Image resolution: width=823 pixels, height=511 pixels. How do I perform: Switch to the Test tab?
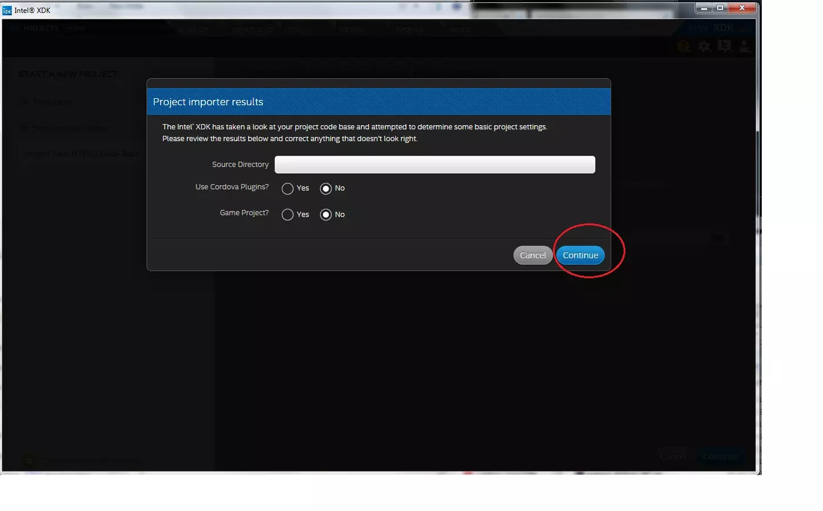pos(295,29)
